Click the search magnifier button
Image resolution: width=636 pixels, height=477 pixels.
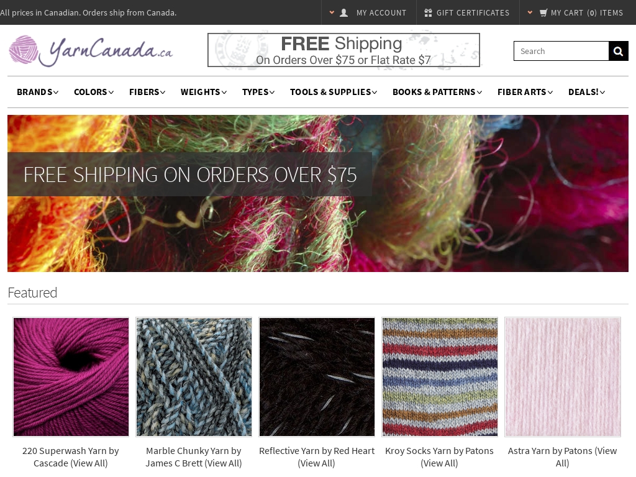(618, 51)
